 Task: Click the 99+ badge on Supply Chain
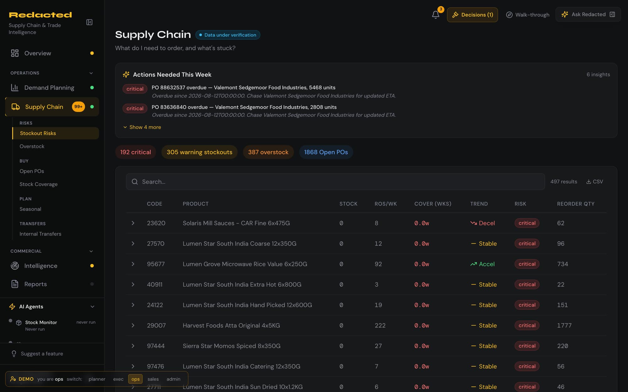[x=78, y=107]
